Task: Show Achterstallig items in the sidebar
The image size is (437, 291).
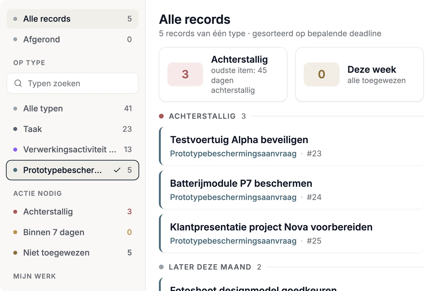Action: [x=72, y=212]
